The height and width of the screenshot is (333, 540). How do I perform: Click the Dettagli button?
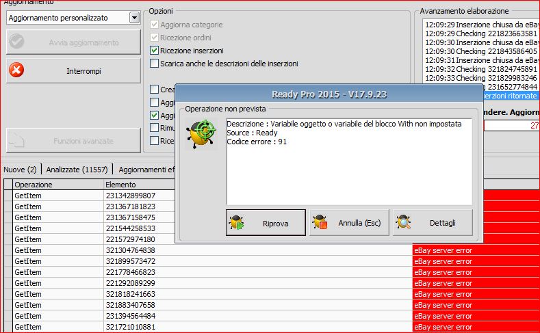tap(433, 223)
